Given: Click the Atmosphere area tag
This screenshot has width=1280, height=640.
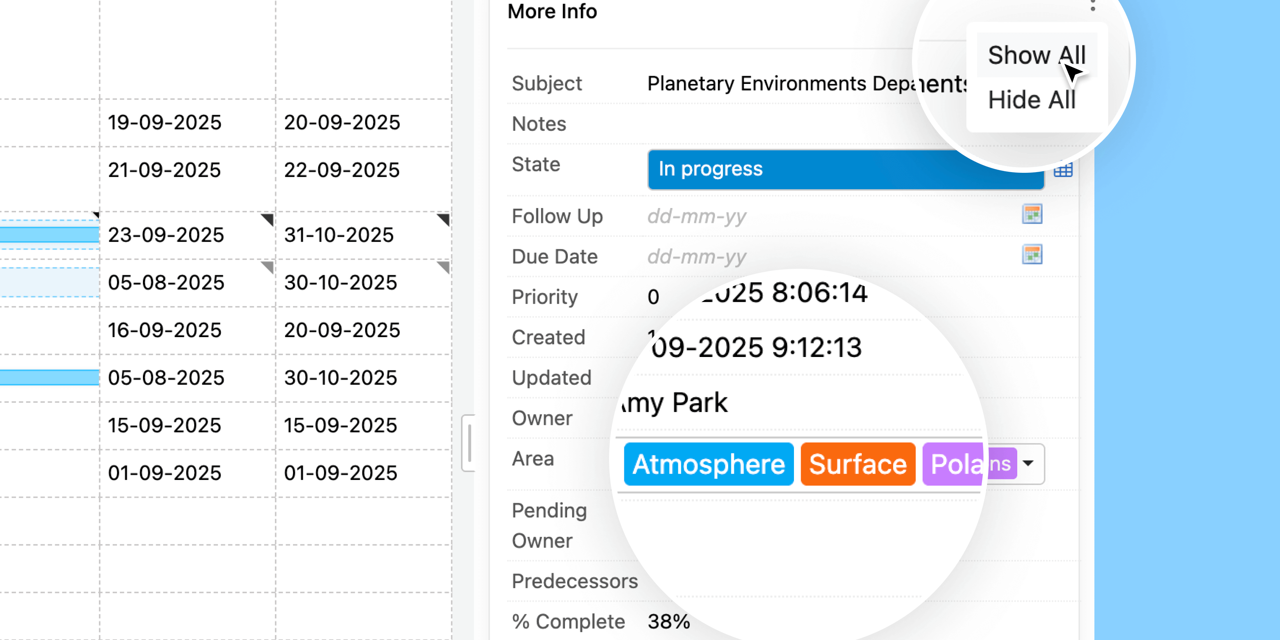Looking at the screenshot, I should [x=709, y=464].
